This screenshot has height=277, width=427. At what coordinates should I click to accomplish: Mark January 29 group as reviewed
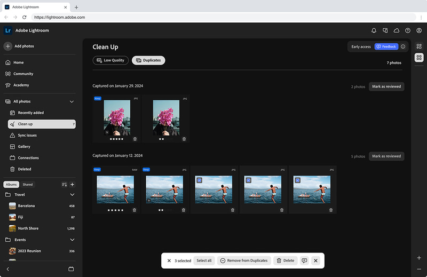(x=386, y=86)
